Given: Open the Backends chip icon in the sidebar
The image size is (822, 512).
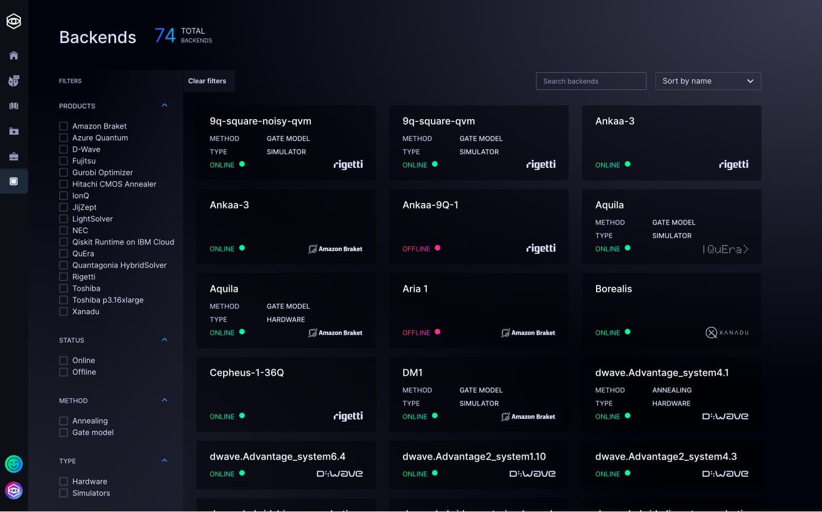Looking at the screenshot, I should [x=13, y=181].
